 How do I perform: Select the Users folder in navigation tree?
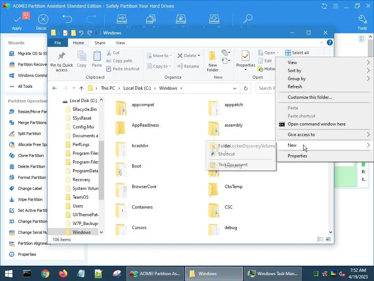(78, 206)
